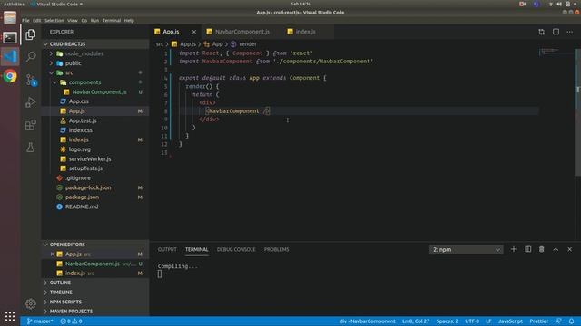
Task: Collapse the CRUD-REACTJS project section
Action: tap(95, 44)
